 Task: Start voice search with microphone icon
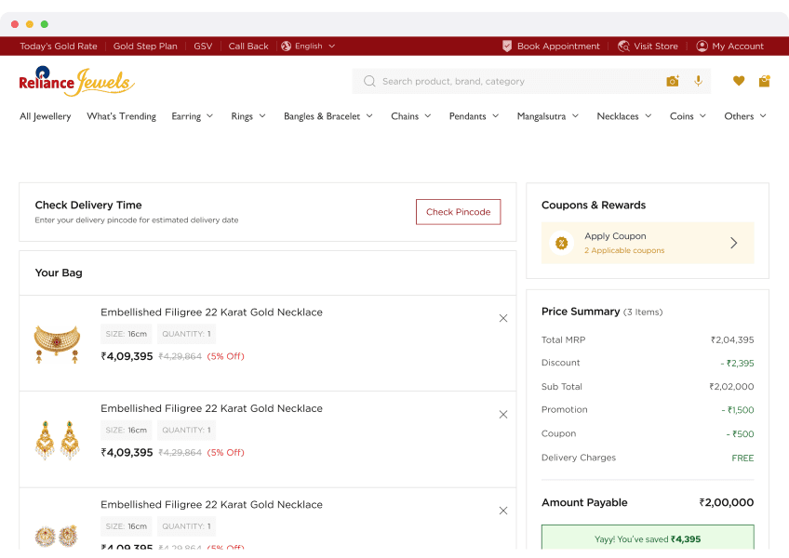[699, 81]
